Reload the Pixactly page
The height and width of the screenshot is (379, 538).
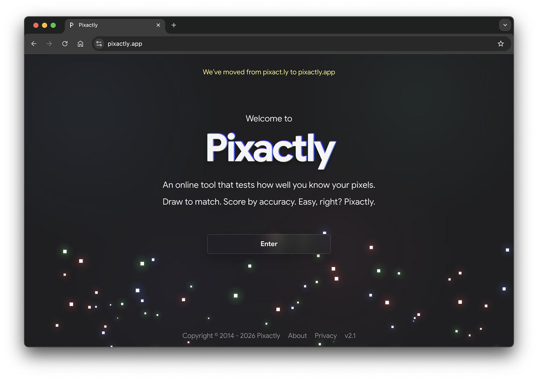coord(65,44)
